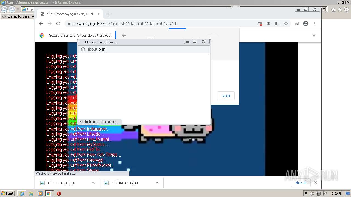Click 'Logging you out from Instapaper...' text

tap(78, 129)
